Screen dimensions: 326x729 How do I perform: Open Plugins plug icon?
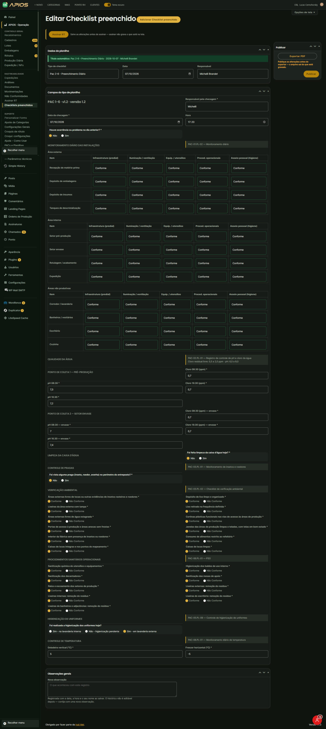pos(5,260)
